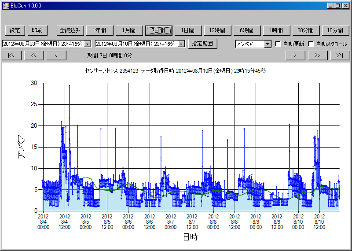Click the y-axis value 15
Image resolution: width=352 pixels, height=251 pixels.
coord(34,147)
